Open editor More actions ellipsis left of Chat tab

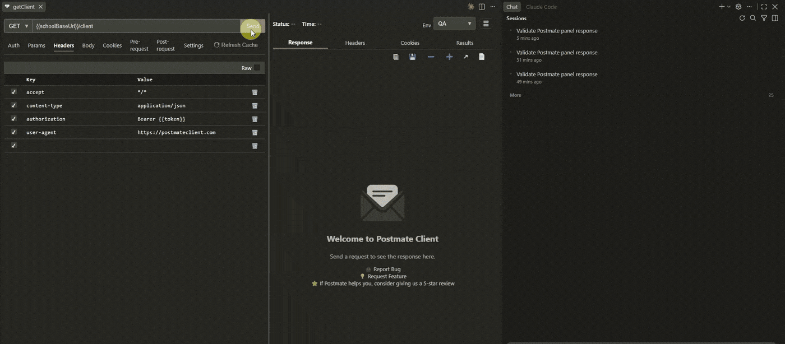pos(493,7)
